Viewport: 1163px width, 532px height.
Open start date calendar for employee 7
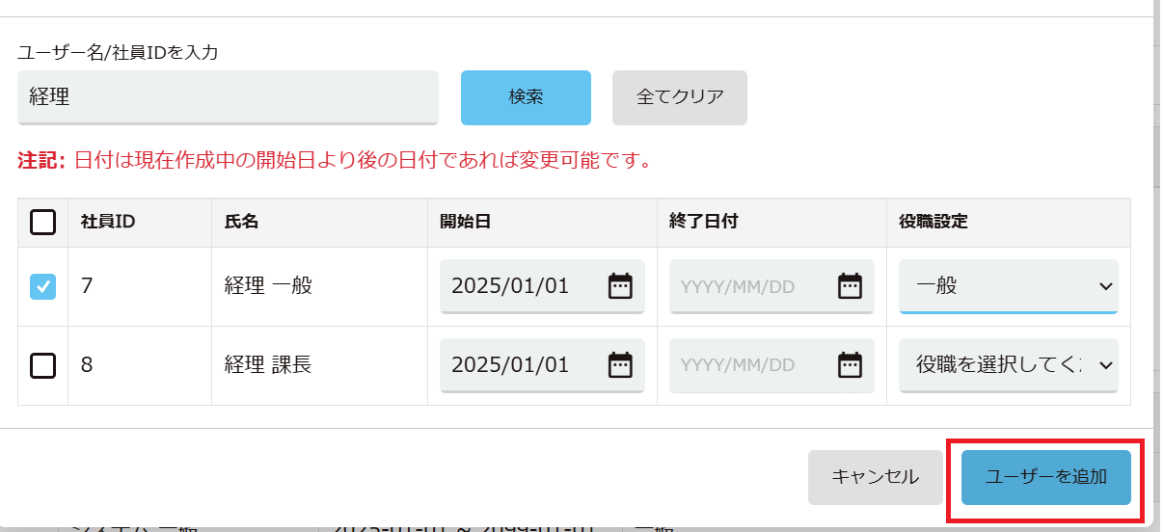[x=620, y=286]
